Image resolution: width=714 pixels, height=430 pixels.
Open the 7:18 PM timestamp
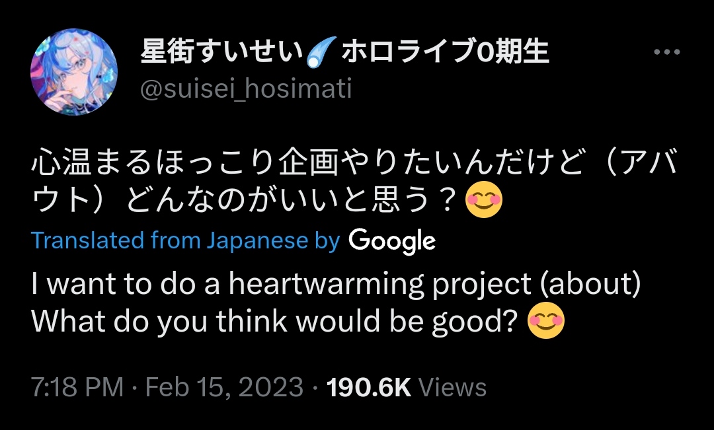pyautogui.click(x=77, y=388)
